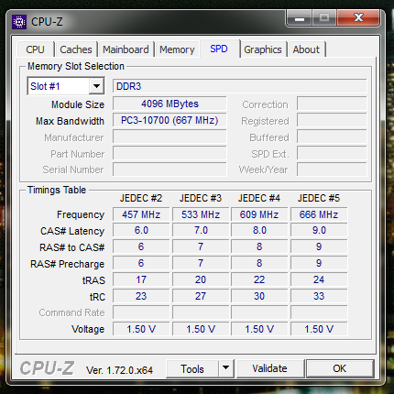This screenshot has width=394, height=394.
Task: Click the 533 MHz frequency cell
Action: [201, 214]
